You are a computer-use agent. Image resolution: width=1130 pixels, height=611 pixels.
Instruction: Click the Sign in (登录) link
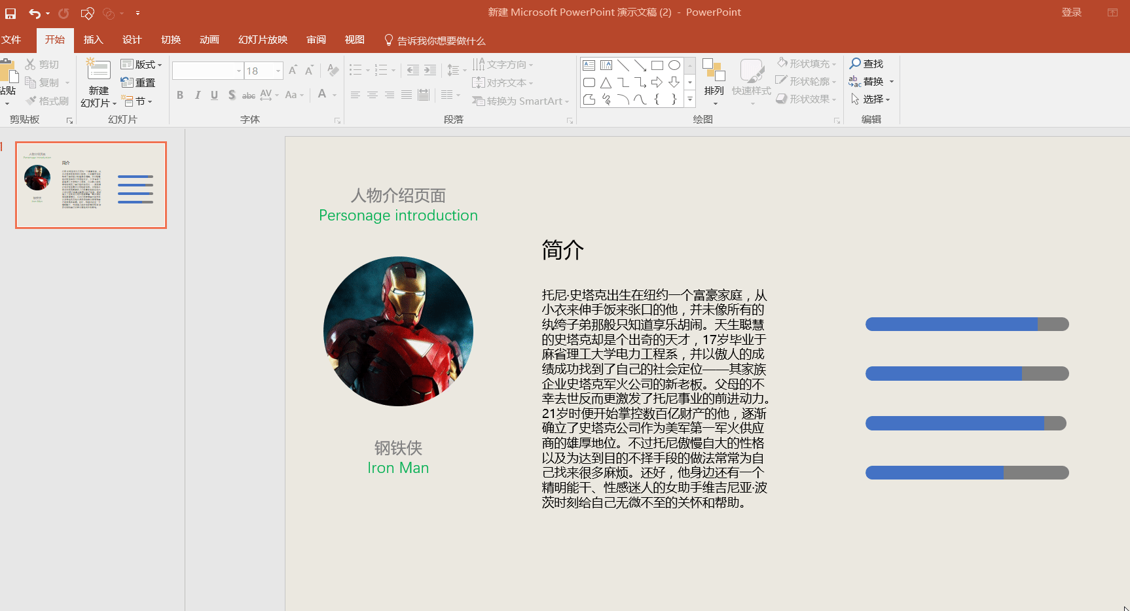click(1072, 12)
